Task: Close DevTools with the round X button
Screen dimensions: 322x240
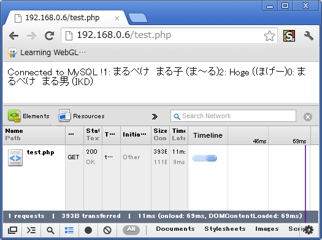Action: tap(308, 117)
